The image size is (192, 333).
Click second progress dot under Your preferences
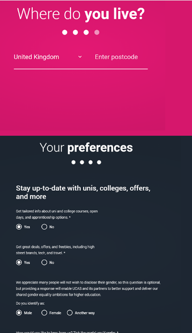82,162
